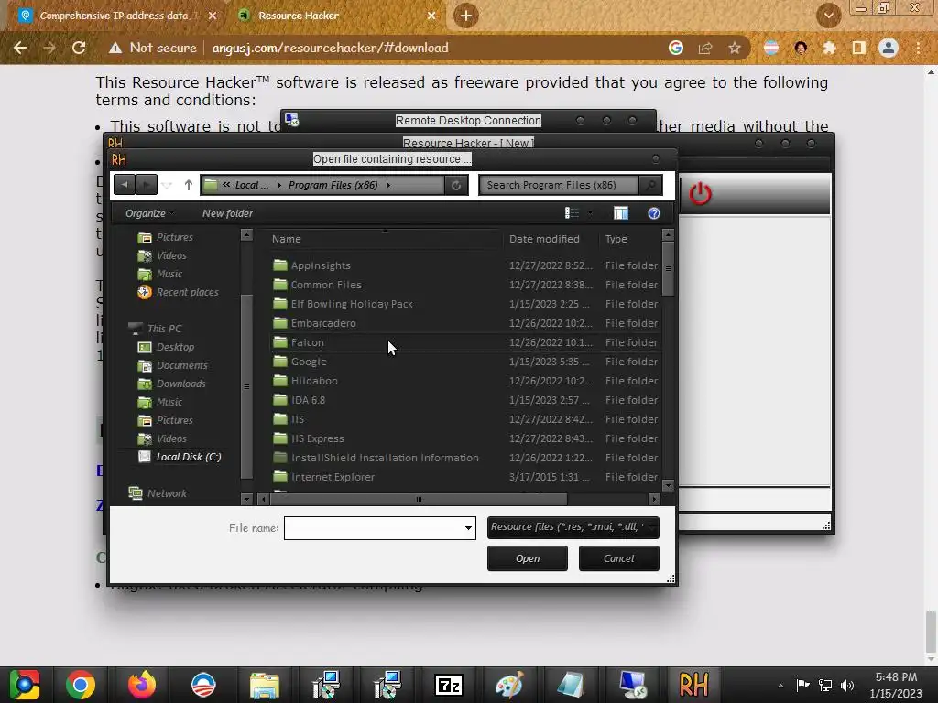Viewport: 938px width, 703px height.
Task: Click the Forward arrow in the file dialog
Action: pos(147,185)
